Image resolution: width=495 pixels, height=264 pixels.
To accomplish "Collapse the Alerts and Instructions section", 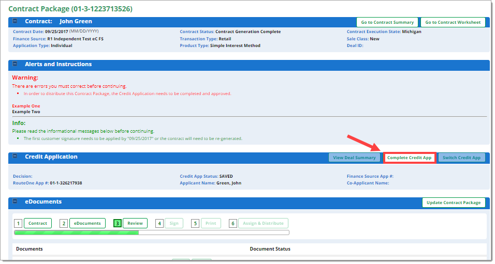I will tap(15, 65).
